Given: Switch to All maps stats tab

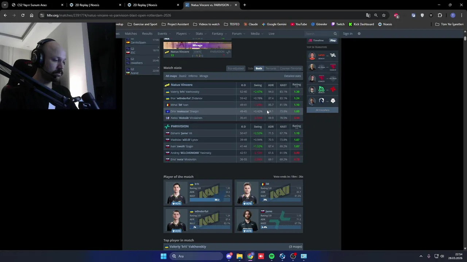Looking at the screenshot, I should point(171,76).
